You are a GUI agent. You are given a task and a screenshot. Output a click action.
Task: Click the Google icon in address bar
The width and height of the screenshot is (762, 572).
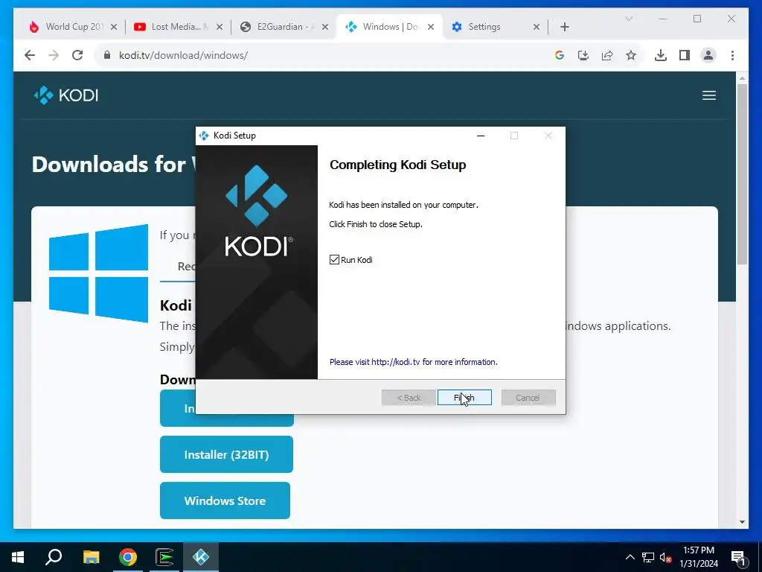click(x=560, y=55)
